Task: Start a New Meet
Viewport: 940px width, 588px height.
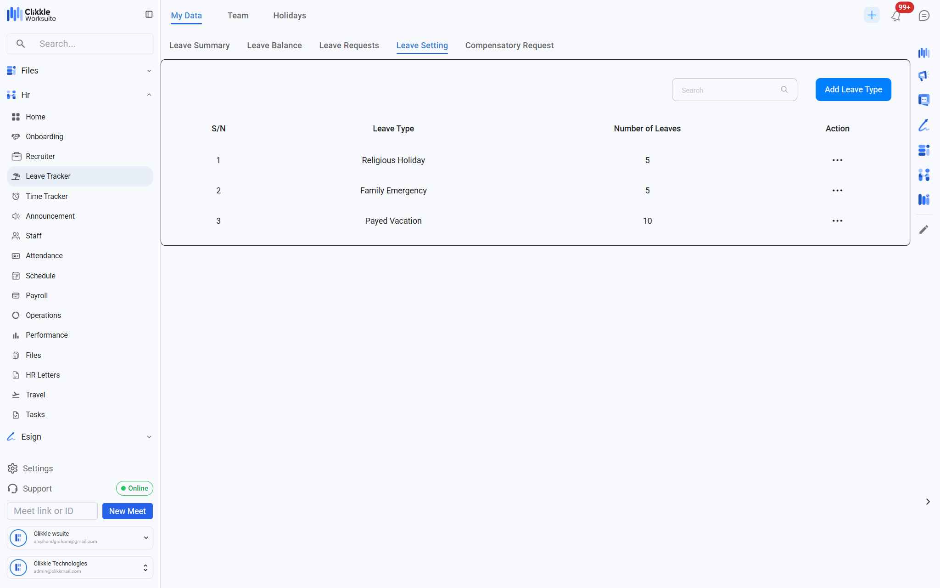Action: tap(127, 511)
